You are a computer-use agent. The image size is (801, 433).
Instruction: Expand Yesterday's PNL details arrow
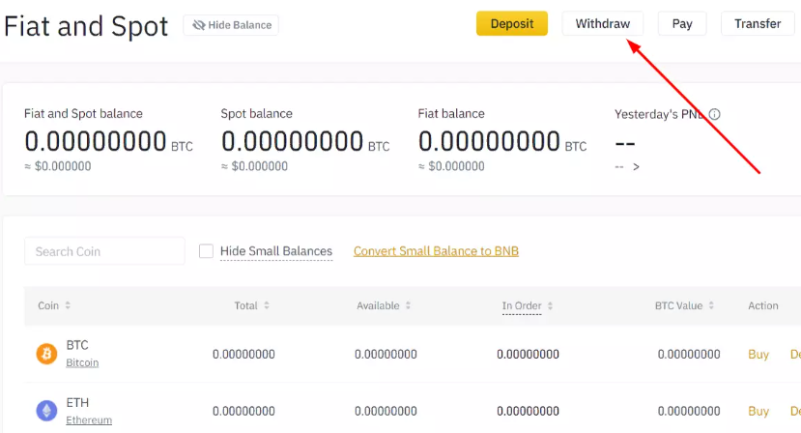[x=636, y=166]
